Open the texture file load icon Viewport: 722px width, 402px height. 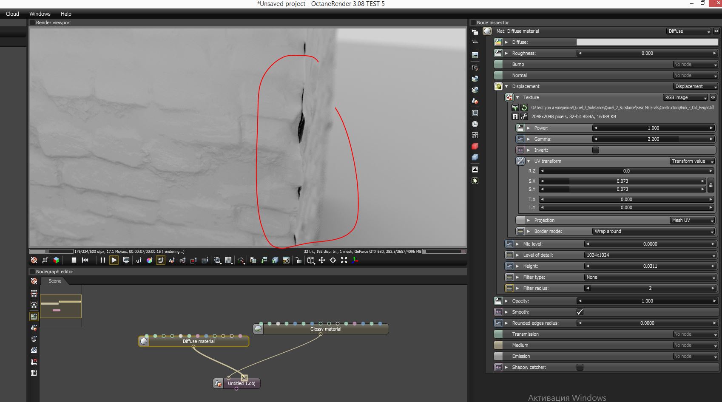515,108
